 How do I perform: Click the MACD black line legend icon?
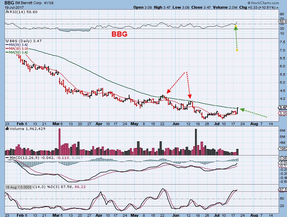pyautogui.click(x=7, y=158)
